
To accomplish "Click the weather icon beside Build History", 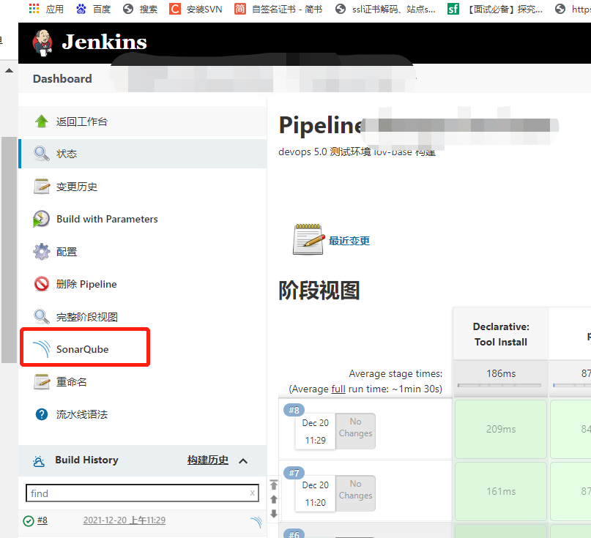I will (x=40, y=460).
